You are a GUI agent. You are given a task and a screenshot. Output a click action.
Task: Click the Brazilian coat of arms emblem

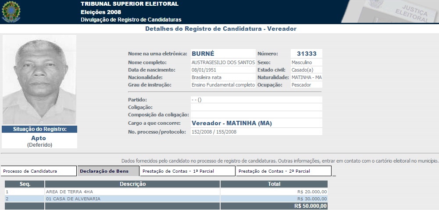coord(11,12)
